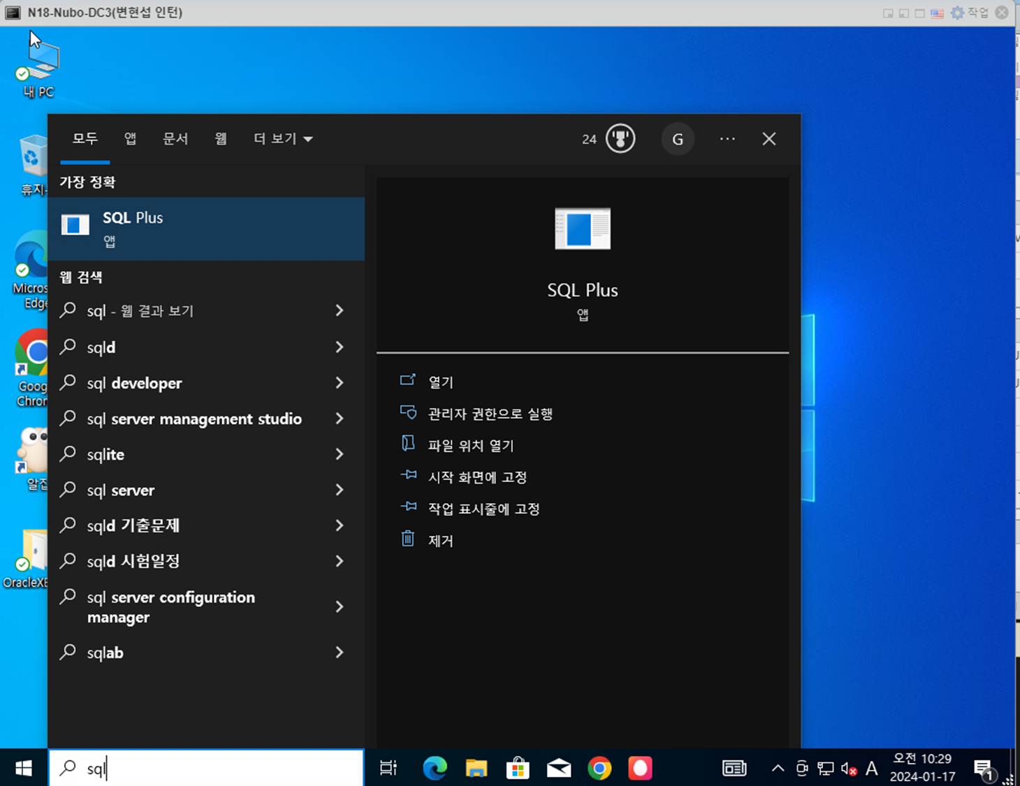Expand the sqlab suggestion chevron
This screenshot has width=1020, height=786.
pyautogui.click(x=340, y=653)
